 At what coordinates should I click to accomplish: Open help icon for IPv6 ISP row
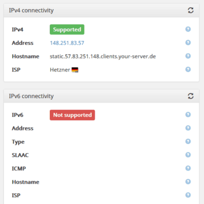point(188,195)
